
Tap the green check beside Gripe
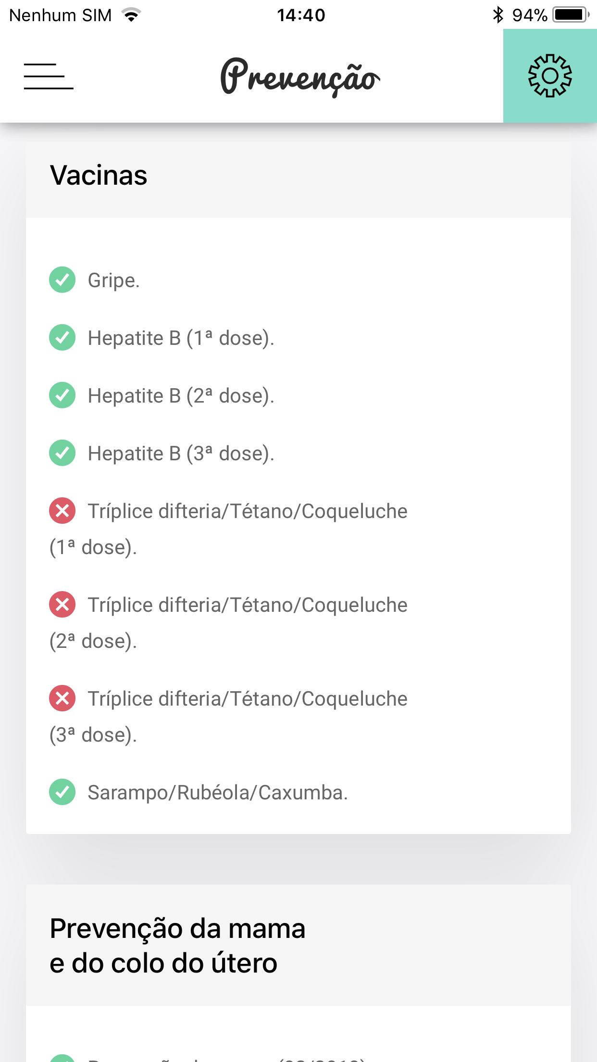click(x=62, y=279)
